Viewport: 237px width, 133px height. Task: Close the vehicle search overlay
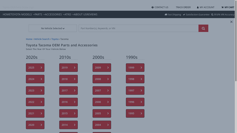[x=231, y=22]
